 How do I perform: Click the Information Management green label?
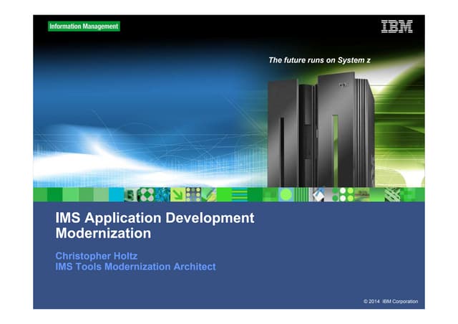coord(84,27)
